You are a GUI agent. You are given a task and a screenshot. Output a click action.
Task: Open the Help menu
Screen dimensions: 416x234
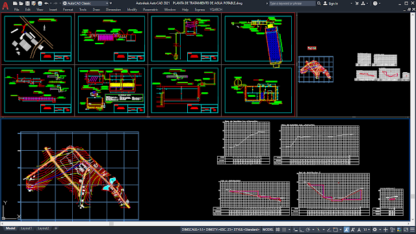point(185,10)
